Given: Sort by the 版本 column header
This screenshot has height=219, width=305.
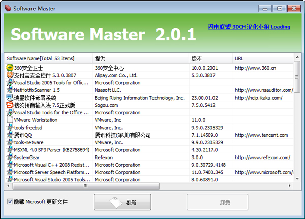Looking at the screenshot, I should [x=211, y=58].
